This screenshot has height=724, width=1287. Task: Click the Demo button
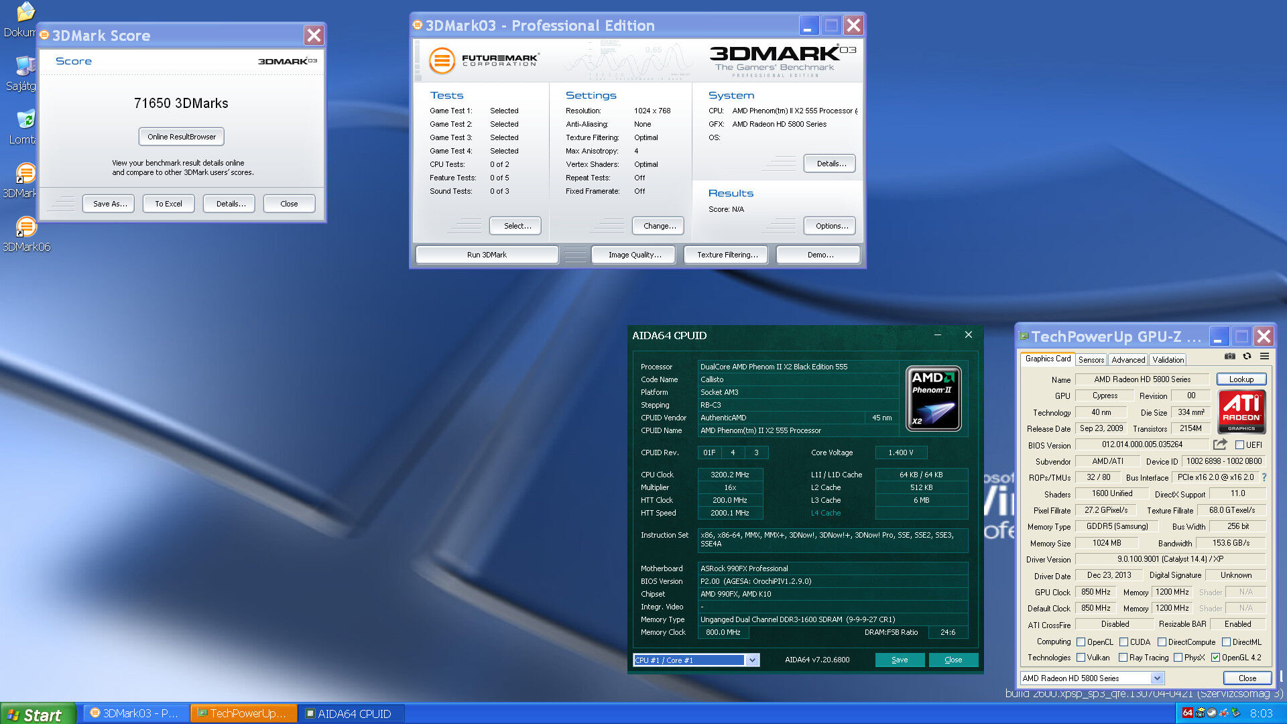(820, 255)
